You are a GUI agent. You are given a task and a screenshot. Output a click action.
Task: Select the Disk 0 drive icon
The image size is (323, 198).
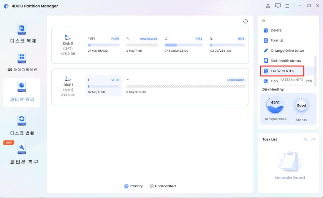click(x=68, y=38)
